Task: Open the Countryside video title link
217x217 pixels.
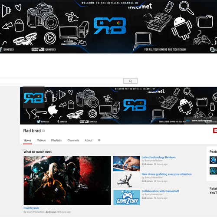Action: [31, 208]
